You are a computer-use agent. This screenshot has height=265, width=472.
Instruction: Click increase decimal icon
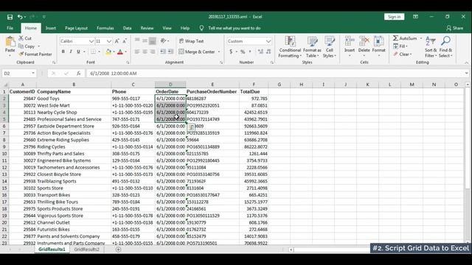click(x=260, y=52)
